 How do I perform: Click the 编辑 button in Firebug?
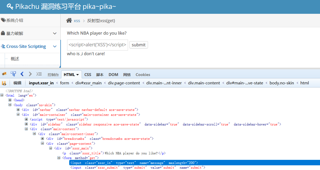(x=17, y=83)
